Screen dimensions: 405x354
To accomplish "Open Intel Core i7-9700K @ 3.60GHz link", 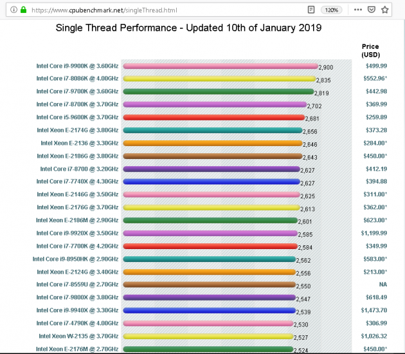I will [x=77, y=91].
